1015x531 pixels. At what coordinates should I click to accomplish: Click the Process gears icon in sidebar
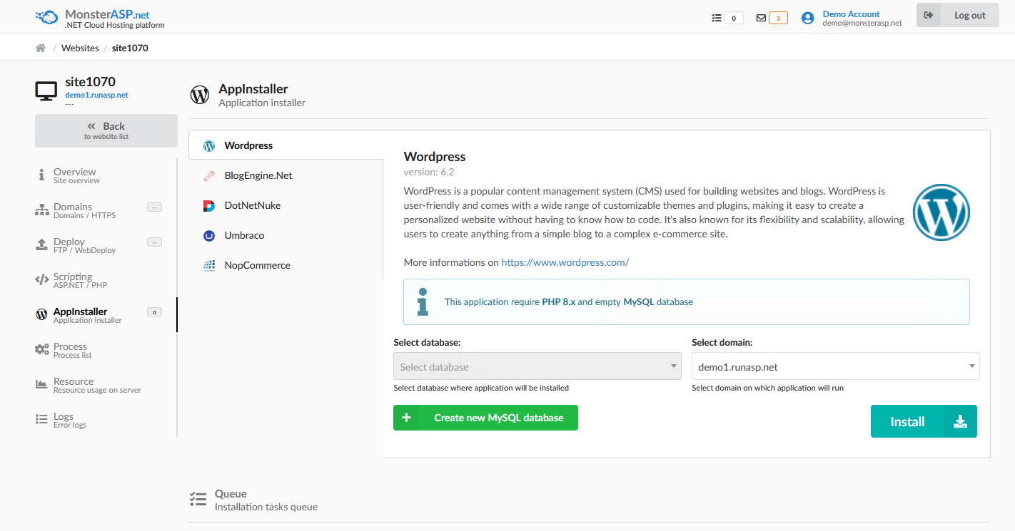(42, 350)
